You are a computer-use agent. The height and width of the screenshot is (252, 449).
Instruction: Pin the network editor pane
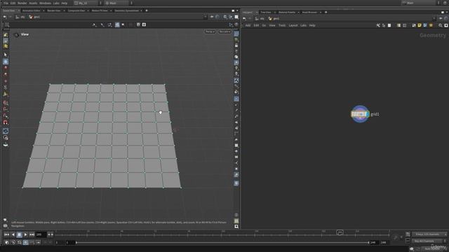tap(441, 19)
